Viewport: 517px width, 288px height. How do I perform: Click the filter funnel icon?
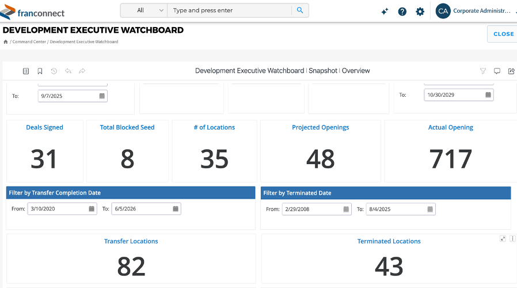(x=483, y=71)
